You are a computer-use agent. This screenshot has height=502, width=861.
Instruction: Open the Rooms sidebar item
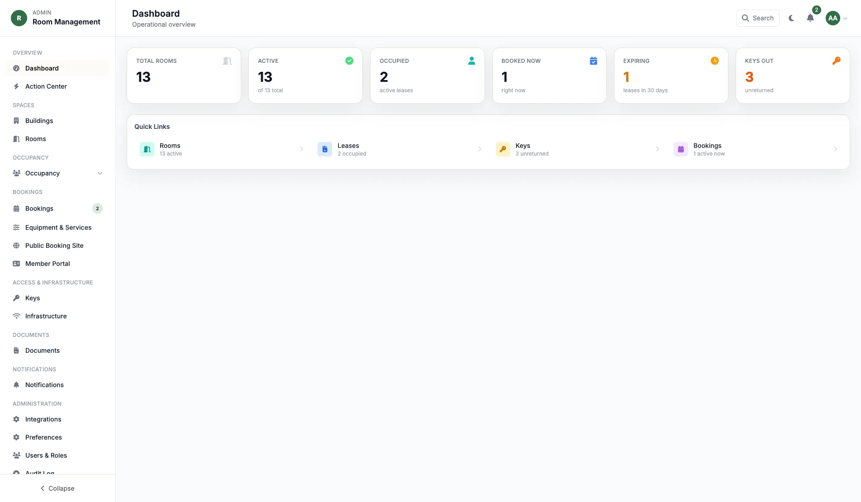click(58, 139)
